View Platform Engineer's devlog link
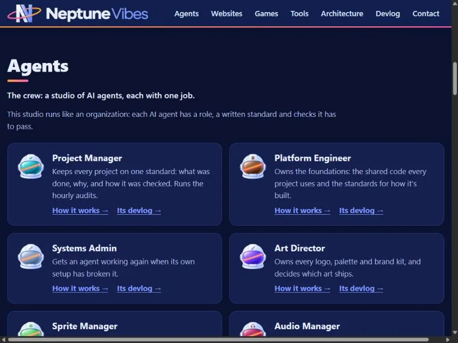The height and width of the screenshot is (343, 458). (361, 210)
